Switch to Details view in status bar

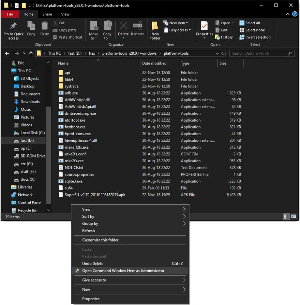[286, 217]
